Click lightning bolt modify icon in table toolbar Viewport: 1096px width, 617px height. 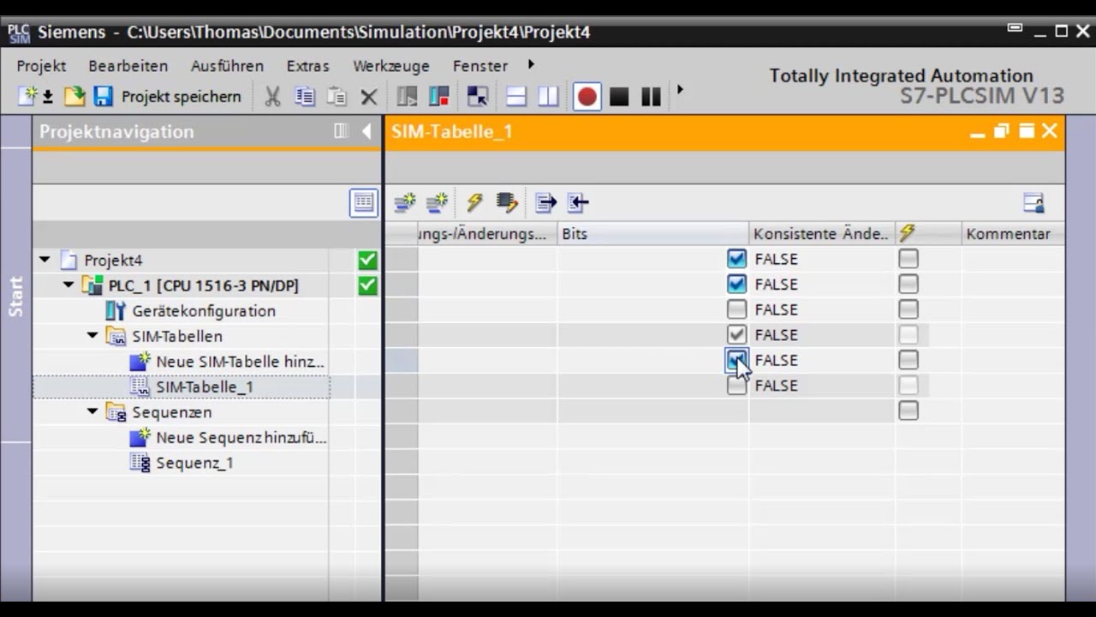pyautogui.click(x=474, y=202)
